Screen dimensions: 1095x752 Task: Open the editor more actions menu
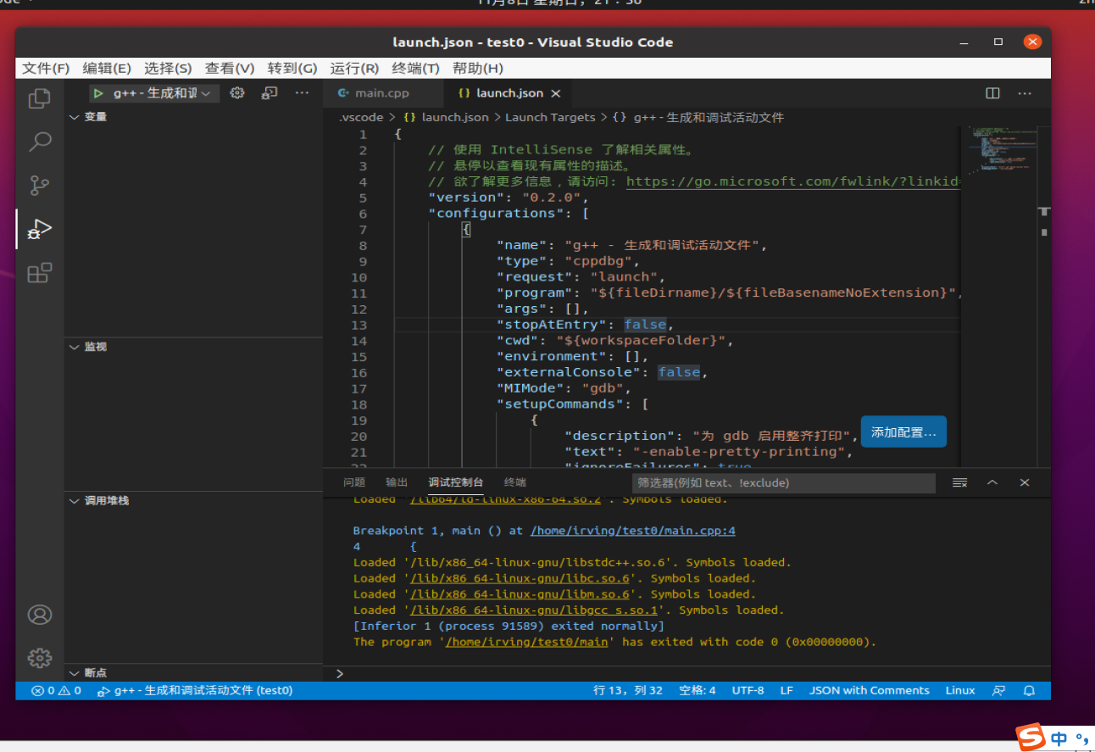point(1025,93)
